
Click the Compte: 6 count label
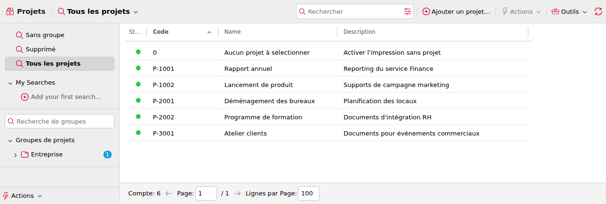coord(144,194)
